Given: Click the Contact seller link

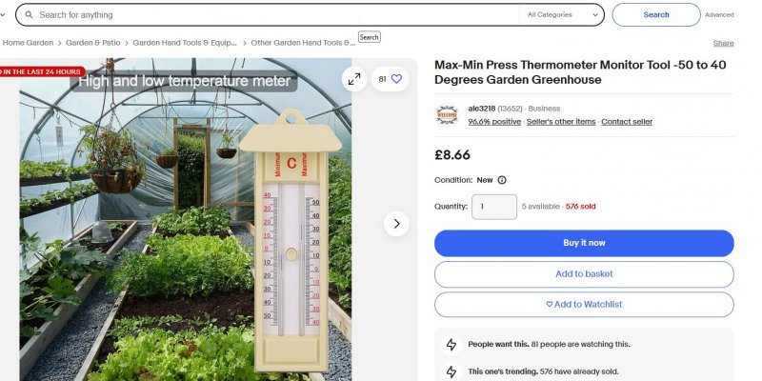Looking at the screenshot, I should tap(627, 122).
